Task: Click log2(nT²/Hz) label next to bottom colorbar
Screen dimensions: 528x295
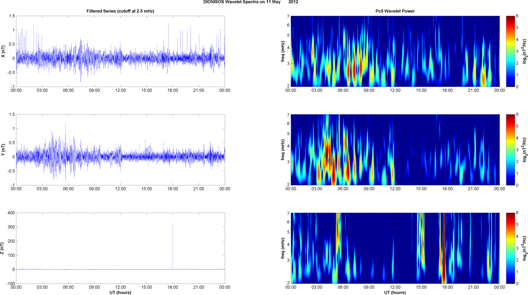Action: [525, 248]
